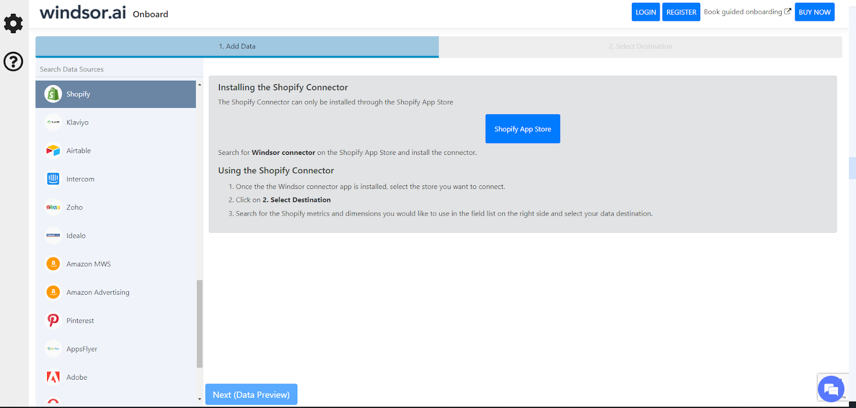Switch to the 2. Select Destination tab

640,46
